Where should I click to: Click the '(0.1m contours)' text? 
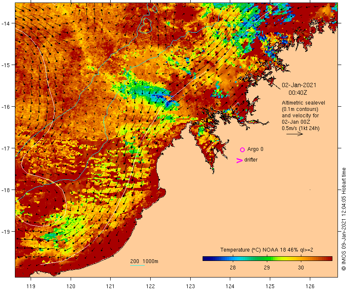pyautogui.click(x=300, y=109)
